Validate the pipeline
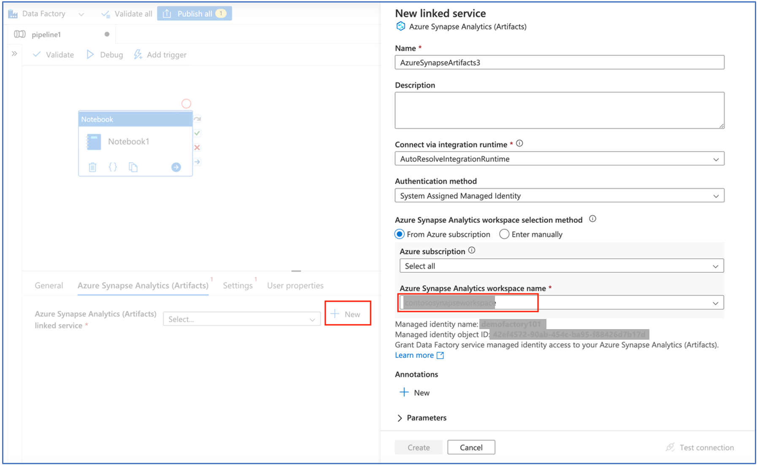 click(x=54, y=55)
